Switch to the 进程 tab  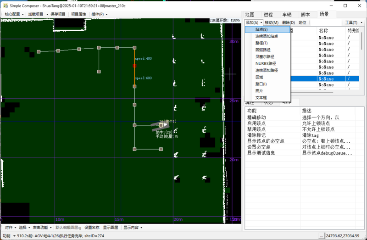[x=268, y=15]
